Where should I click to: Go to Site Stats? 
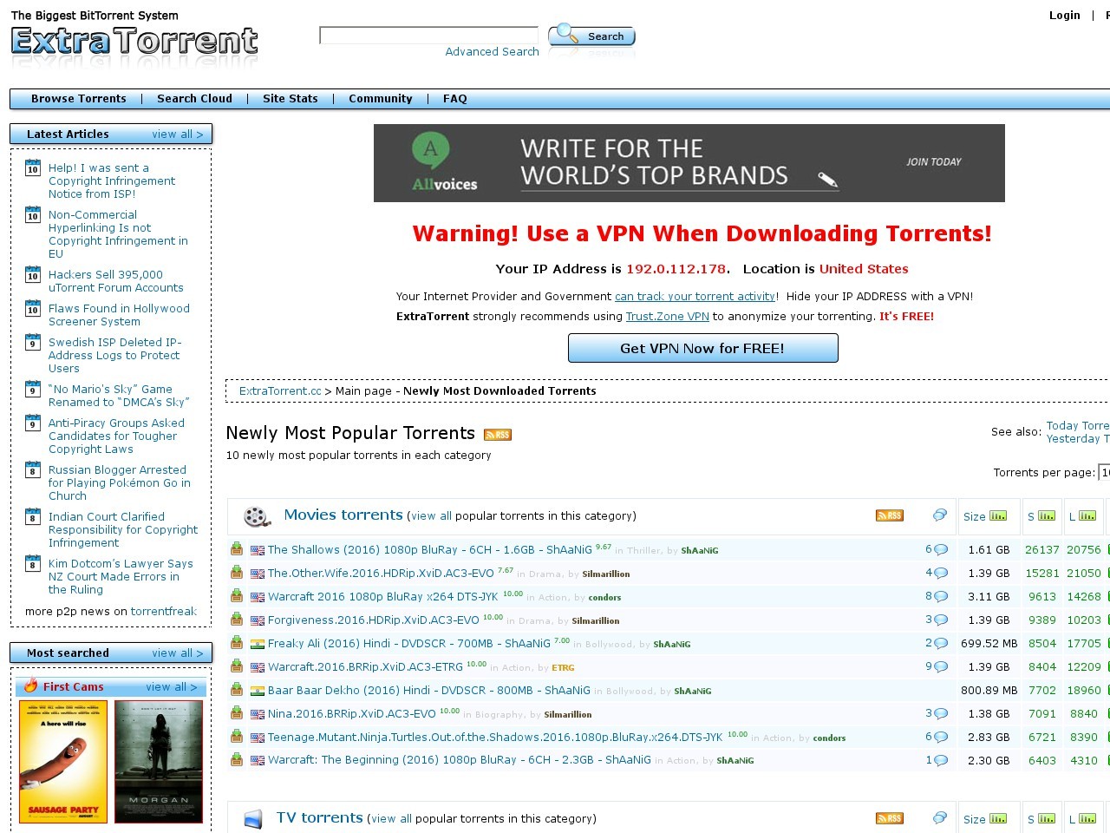tap(291, 99)
